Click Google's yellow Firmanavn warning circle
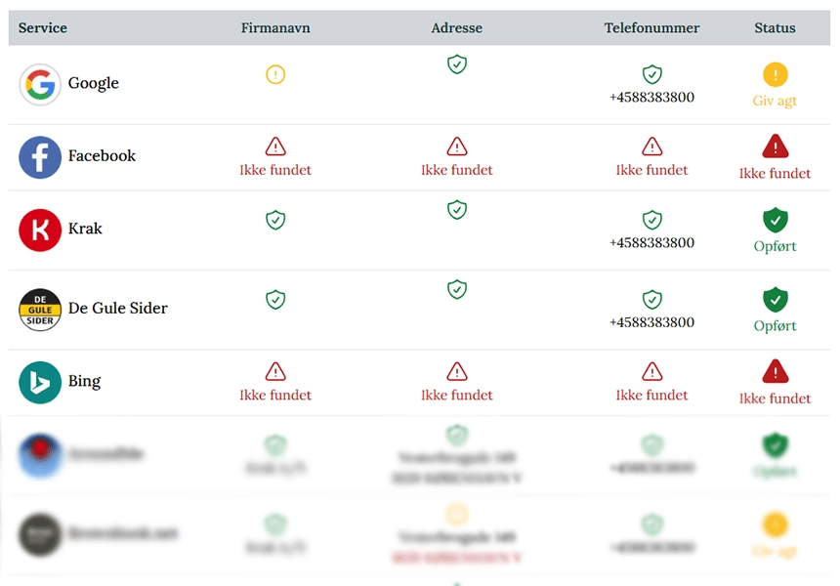 [275, 74]
